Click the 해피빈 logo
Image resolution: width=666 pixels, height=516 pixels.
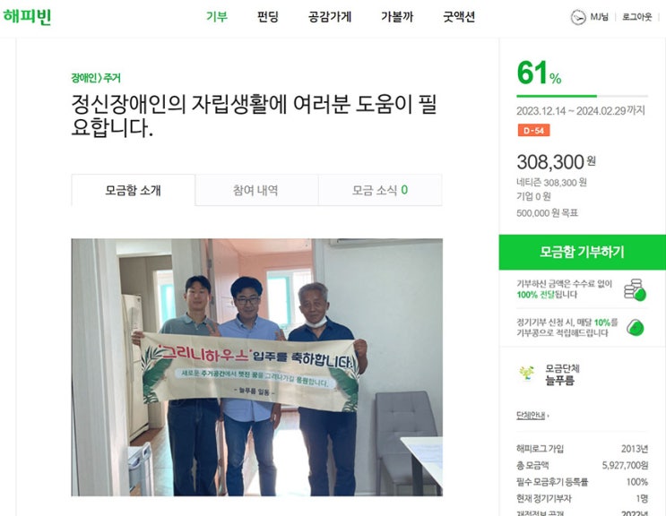point(27,17)
